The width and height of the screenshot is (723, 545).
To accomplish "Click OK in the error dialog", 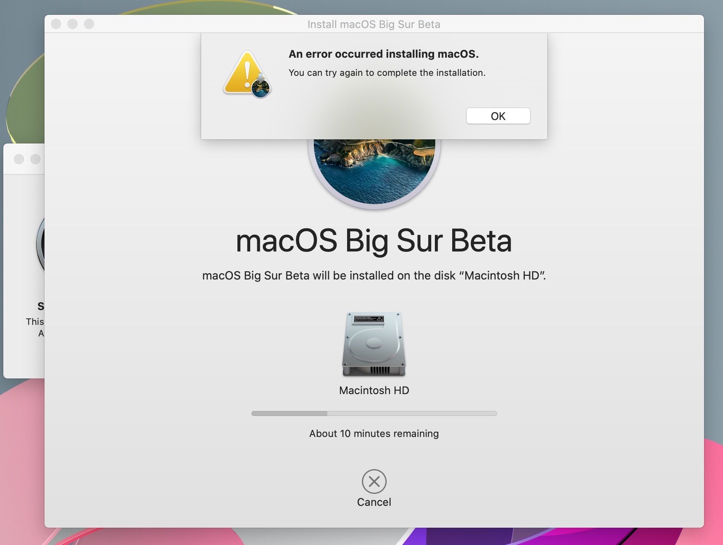I will click(498, 116).
